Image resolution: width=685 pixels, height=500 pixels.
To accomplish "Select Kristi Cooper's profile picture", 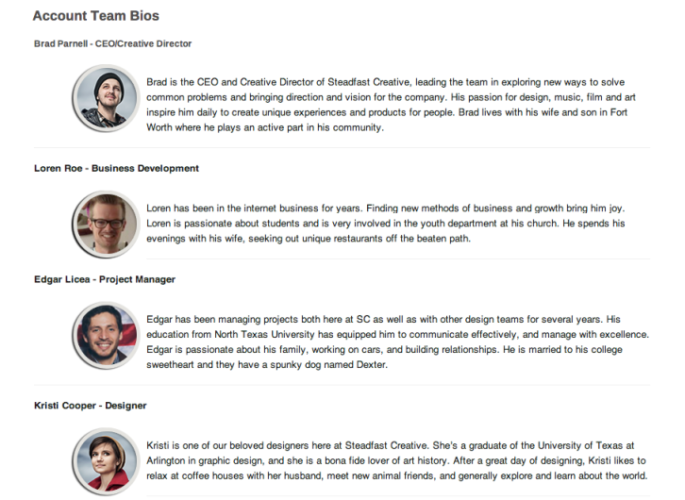I will point(105,460).
